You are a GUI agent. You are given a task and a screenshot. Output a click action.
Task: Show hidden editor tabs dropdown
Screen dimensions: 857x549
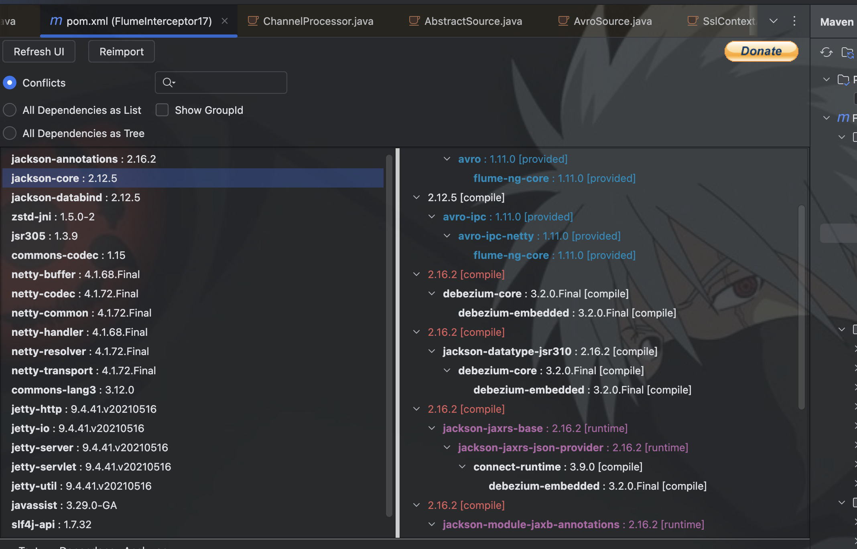tap(774, 21)
